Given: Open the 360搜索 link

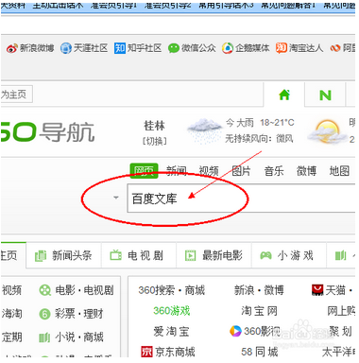Looking at the screenshot, I should 157,290.
